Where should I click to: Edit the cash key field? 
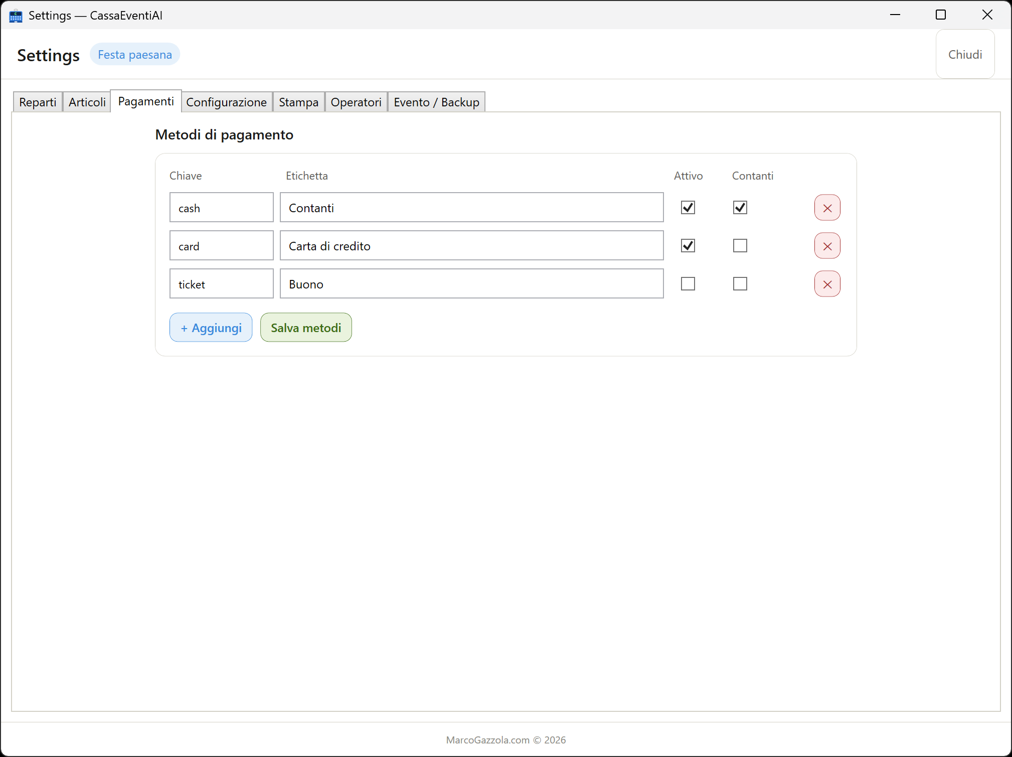click(222, 208)
